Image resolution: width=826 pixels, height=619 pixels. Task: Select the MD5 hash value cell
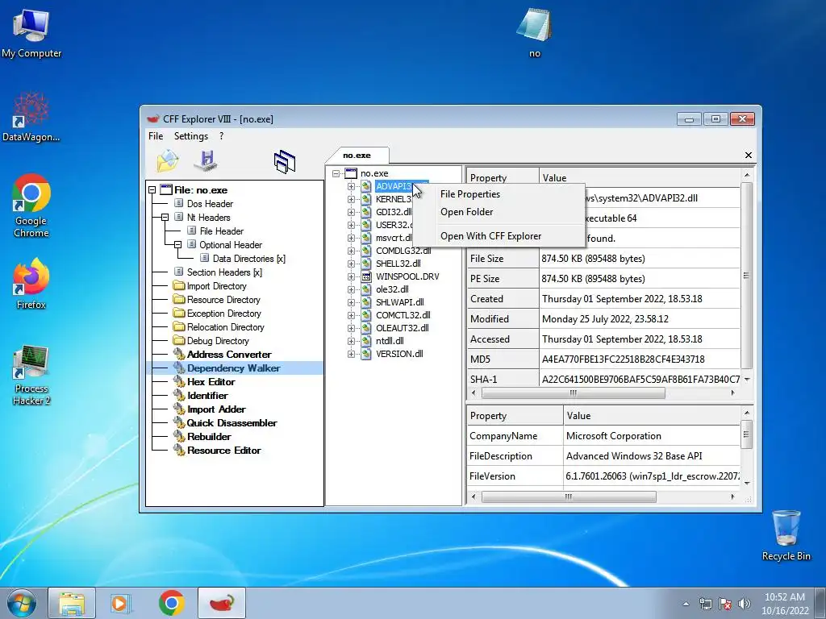click(640, 359)
